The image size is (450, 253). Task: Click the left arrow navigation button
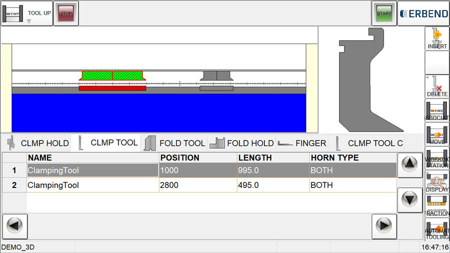(15, 226)
